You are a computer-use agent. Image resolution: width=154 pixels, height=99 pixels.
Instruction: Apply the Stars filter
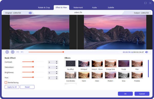[x=97, y=75]
